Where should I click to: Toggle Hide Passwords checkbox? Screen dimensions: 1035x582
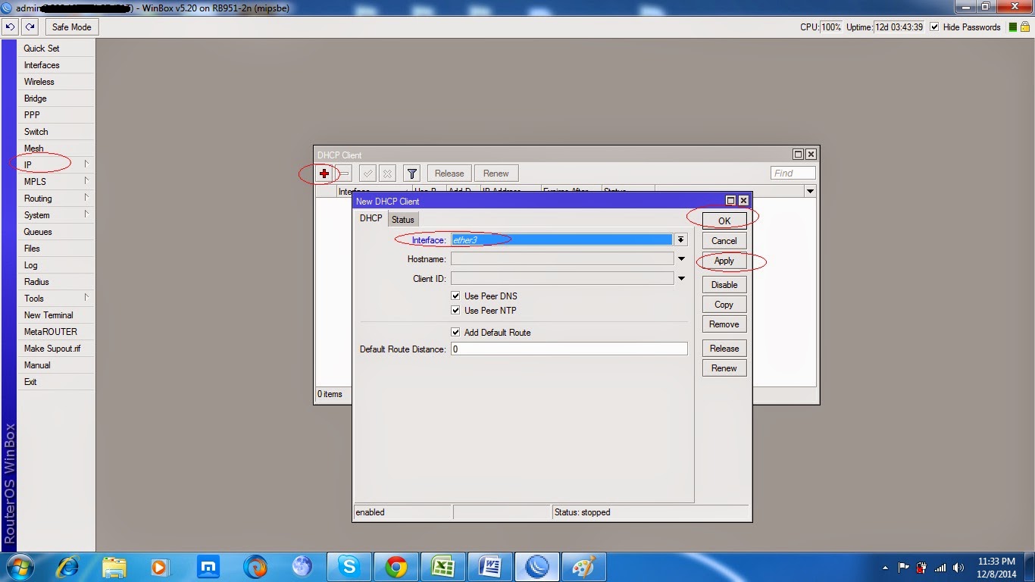tap(934, 27)
